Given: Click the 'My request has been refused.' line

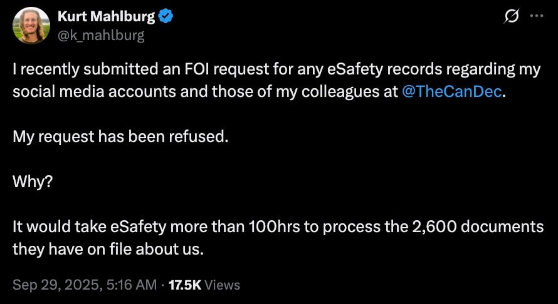Looking at the screenshot, I should (x=120, y=136).
